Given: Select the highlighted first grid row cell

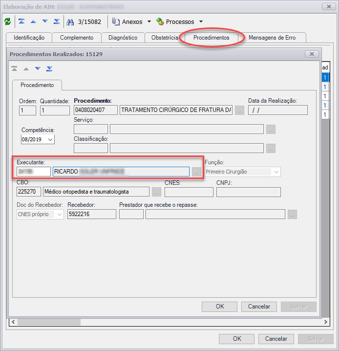Looking at the screenshot, I should (x=325, y=78).
